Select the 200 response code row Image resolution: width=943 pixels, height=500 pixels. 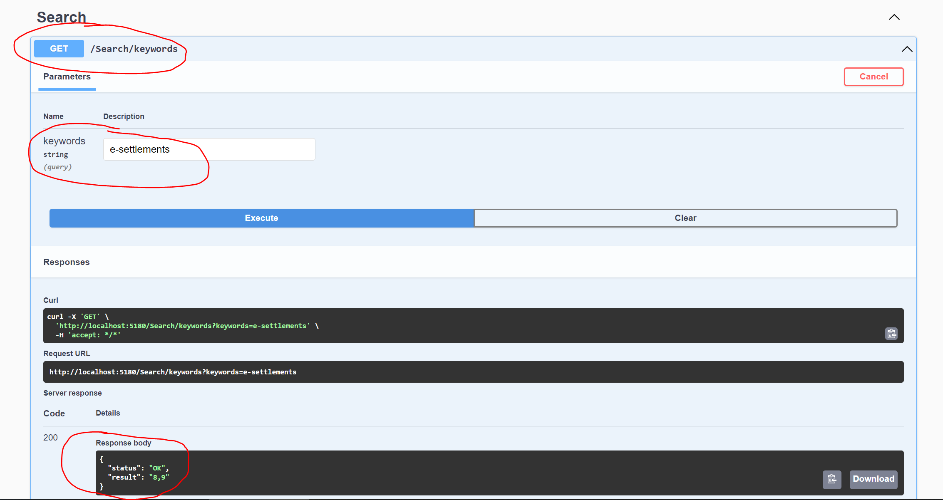[x=50, y=438]
